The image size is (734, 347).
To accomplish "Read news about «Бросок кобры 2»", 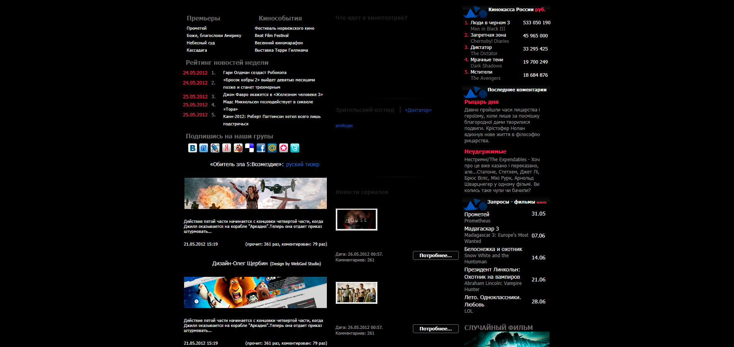I will point(269,84).
